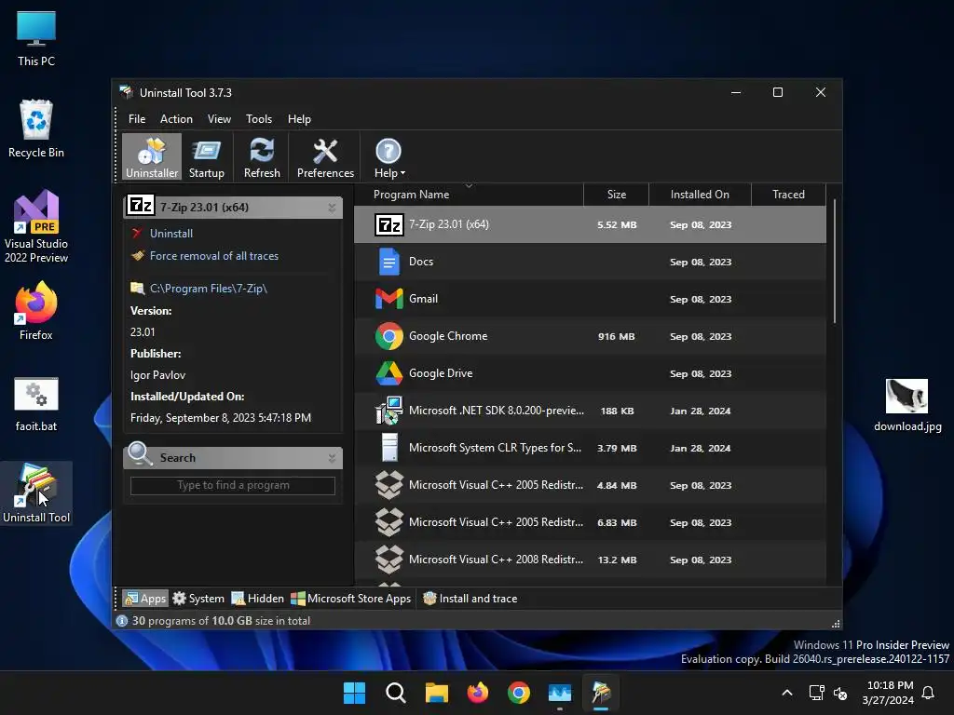Select the Firefox desktop shortcut
Image resolution: width=954 pixels, height=715 pixels.
(x=36, y=311)
